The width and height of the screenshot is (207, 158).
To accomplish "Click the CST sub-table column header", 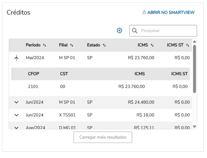I will pos(64,74).
